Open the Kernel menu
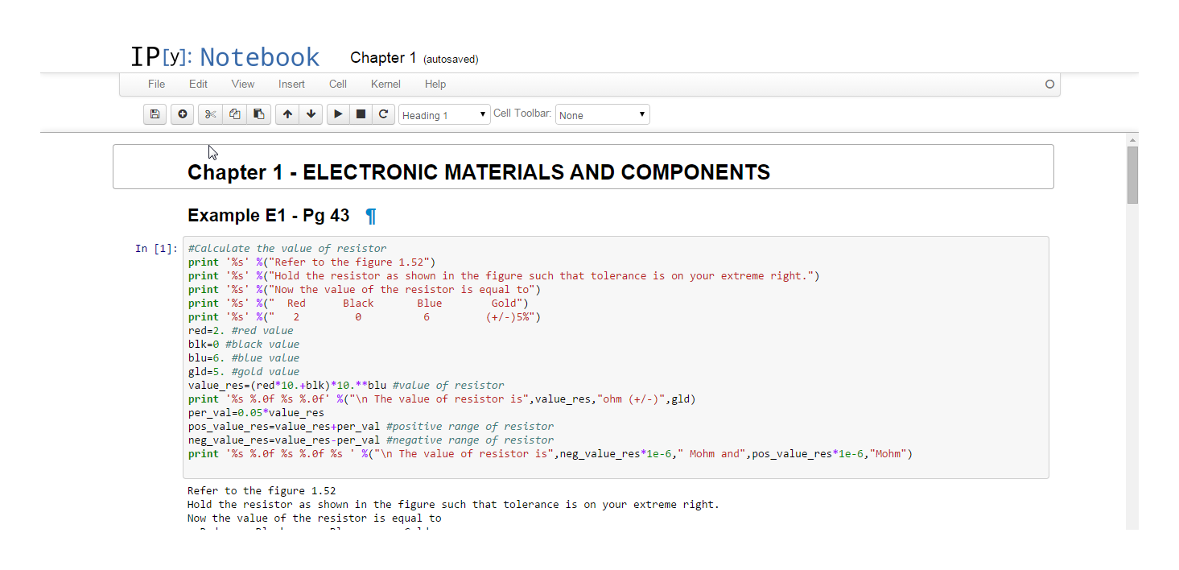The height and width of the screenshot is (570, 1179). coord(385,84)
